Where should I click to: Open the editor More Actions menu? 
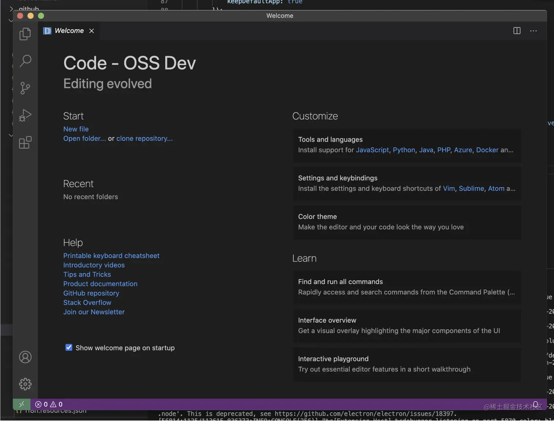[x=533, y=31]
